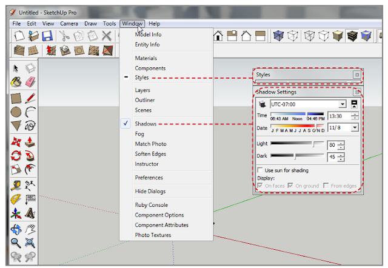Select the 3D Text tool

(x=30, y=213)
